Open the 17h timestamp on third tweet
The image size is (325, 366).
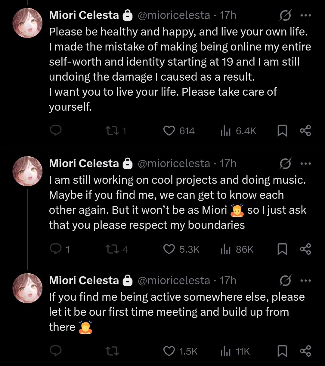pos(228,281)
